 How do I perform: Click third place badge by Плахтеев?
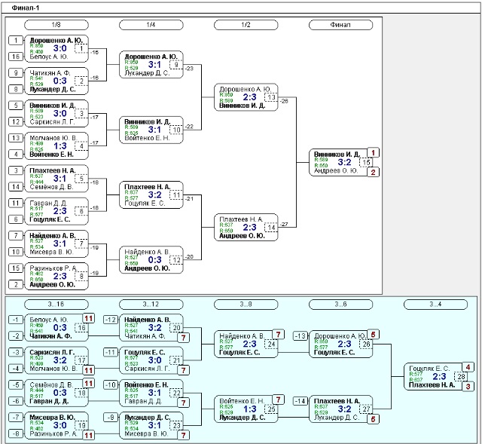coord(468,386)
